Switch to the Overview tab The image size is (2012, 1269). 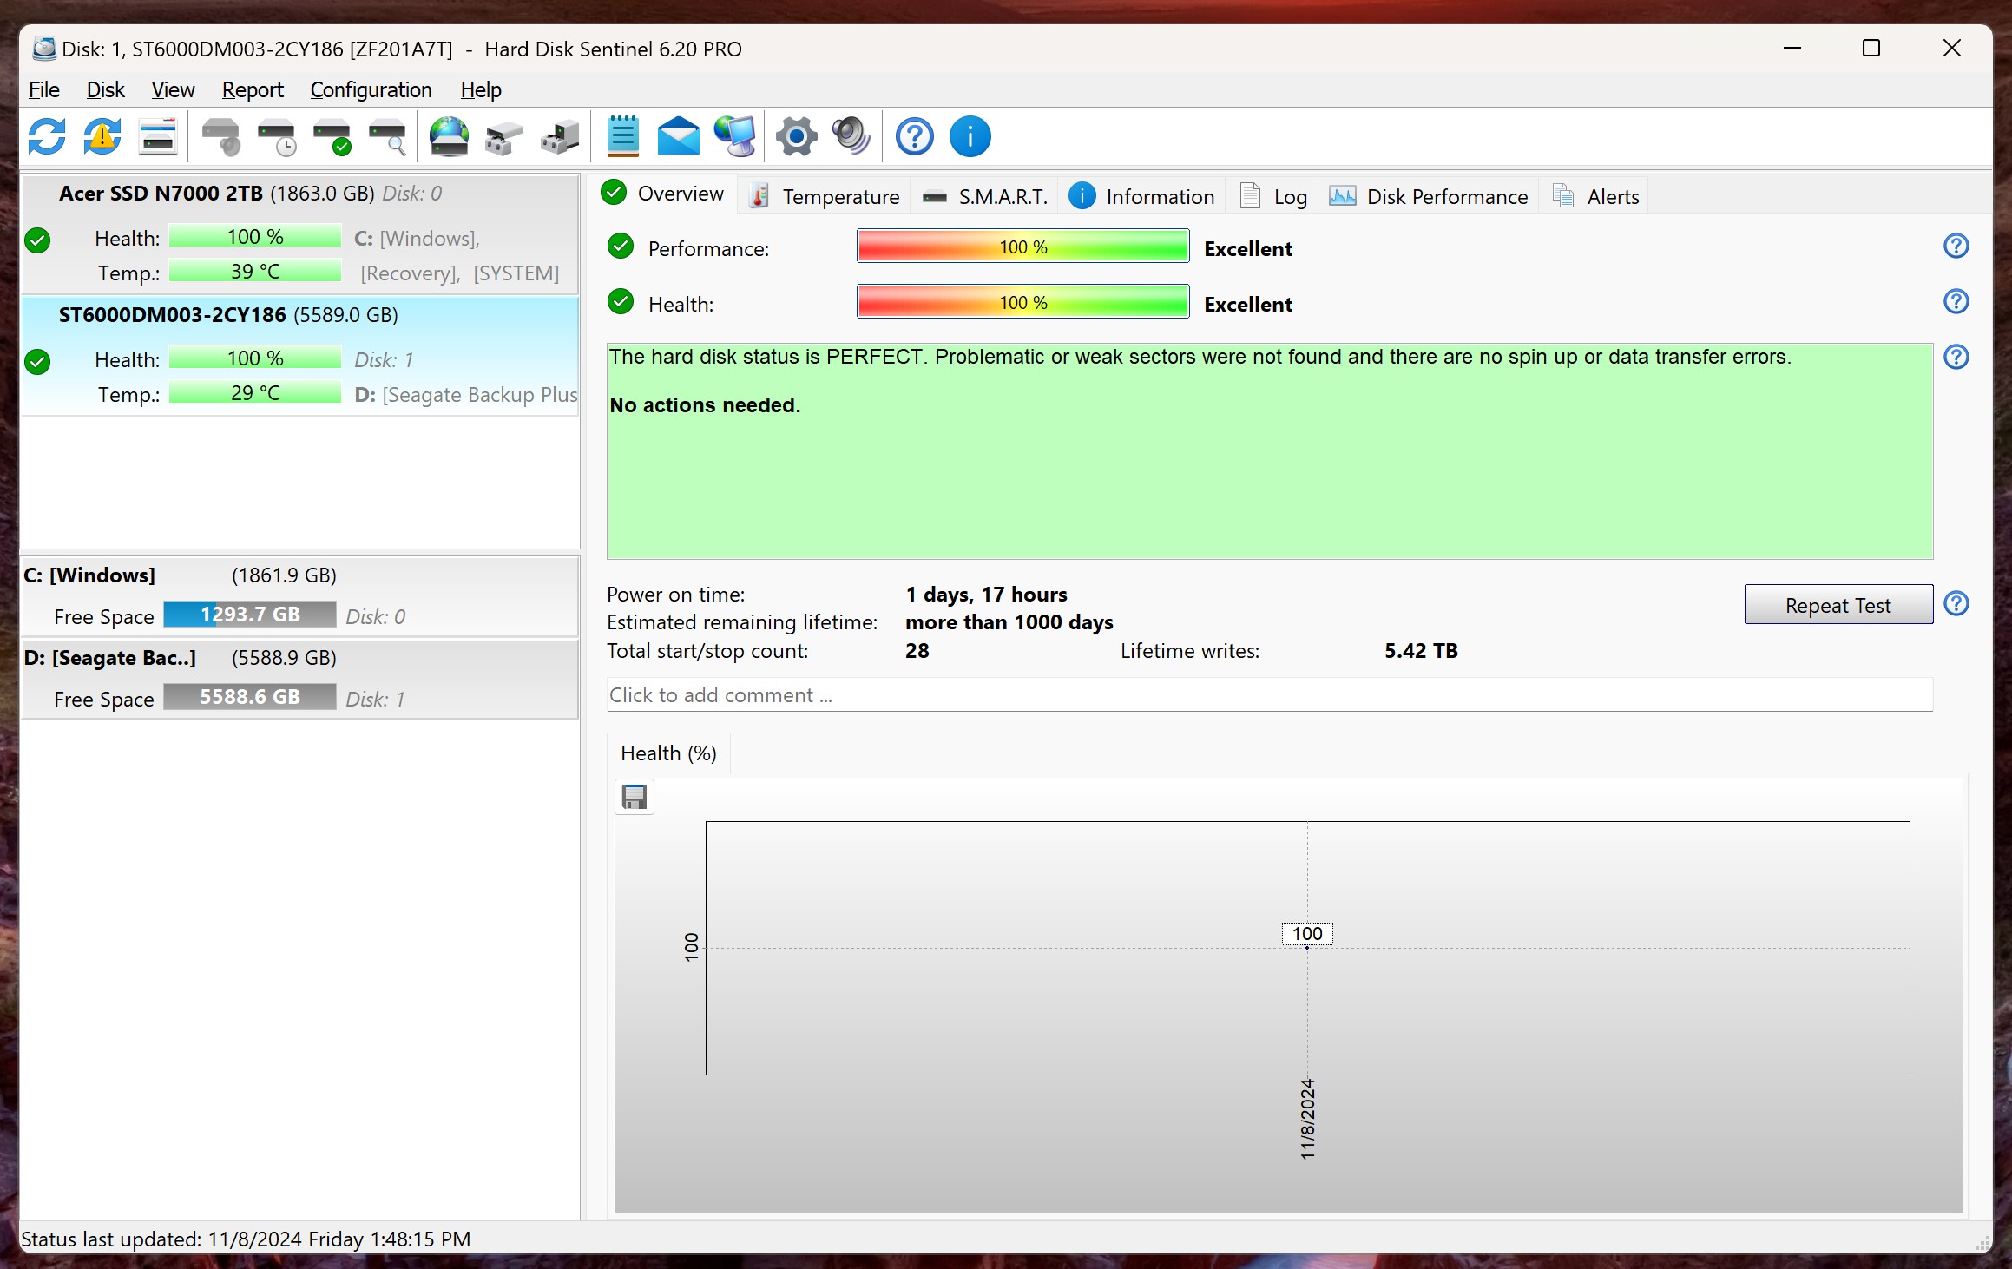(x=664, y=193)
